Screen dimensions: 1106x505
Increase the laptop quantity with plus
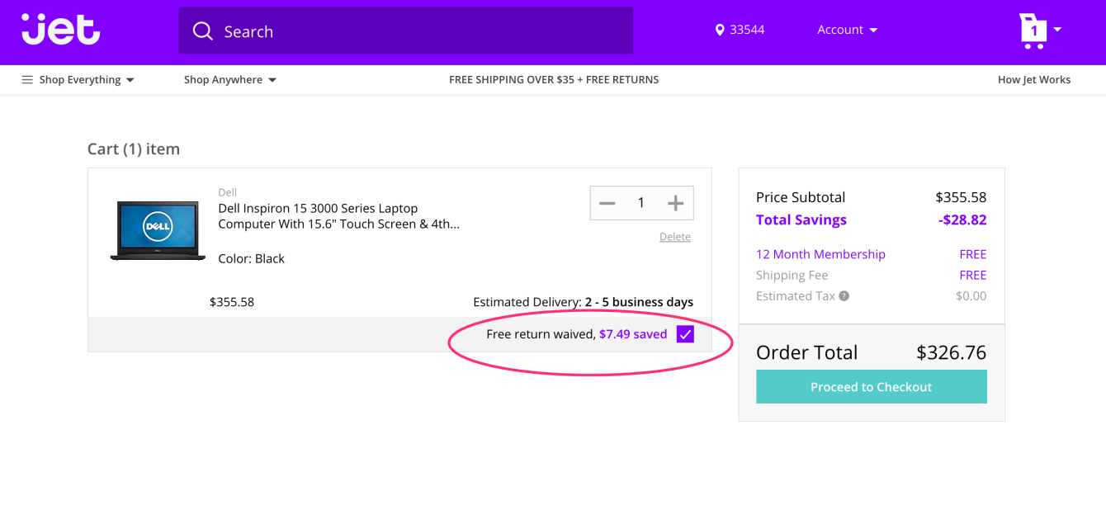pos(675,203)
